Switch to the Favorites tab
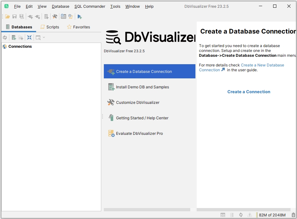Screen dimensions: 297x219 tap(78, 27)
